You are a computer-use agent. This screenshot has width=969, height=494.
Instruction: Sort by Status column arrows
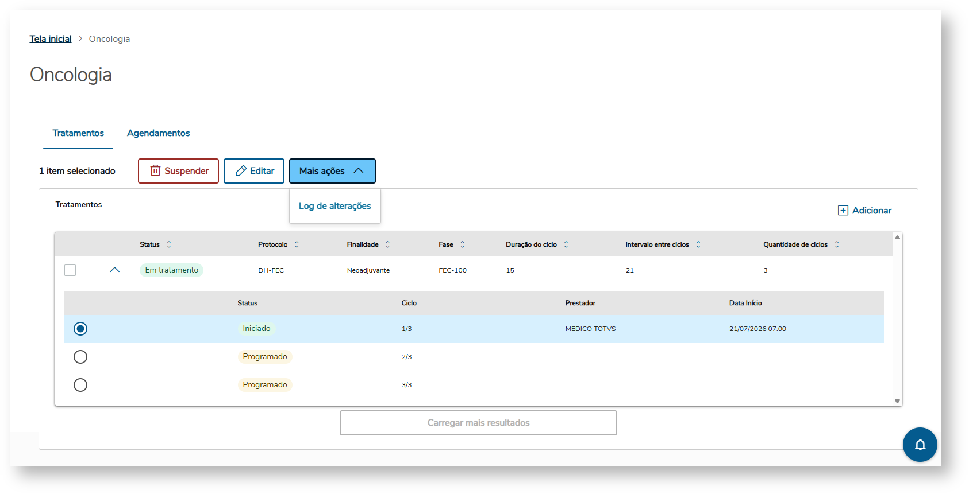(x=169, y=244)
